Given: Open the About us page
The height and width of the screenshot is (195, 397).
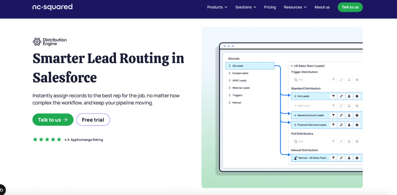Looking at the screenshot, I should 322,7.
